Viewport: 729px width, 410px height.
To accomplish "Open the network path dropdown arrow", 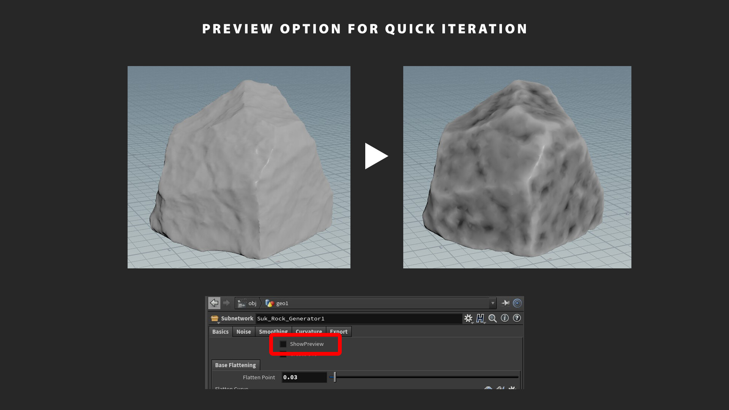I will [493, 303].
